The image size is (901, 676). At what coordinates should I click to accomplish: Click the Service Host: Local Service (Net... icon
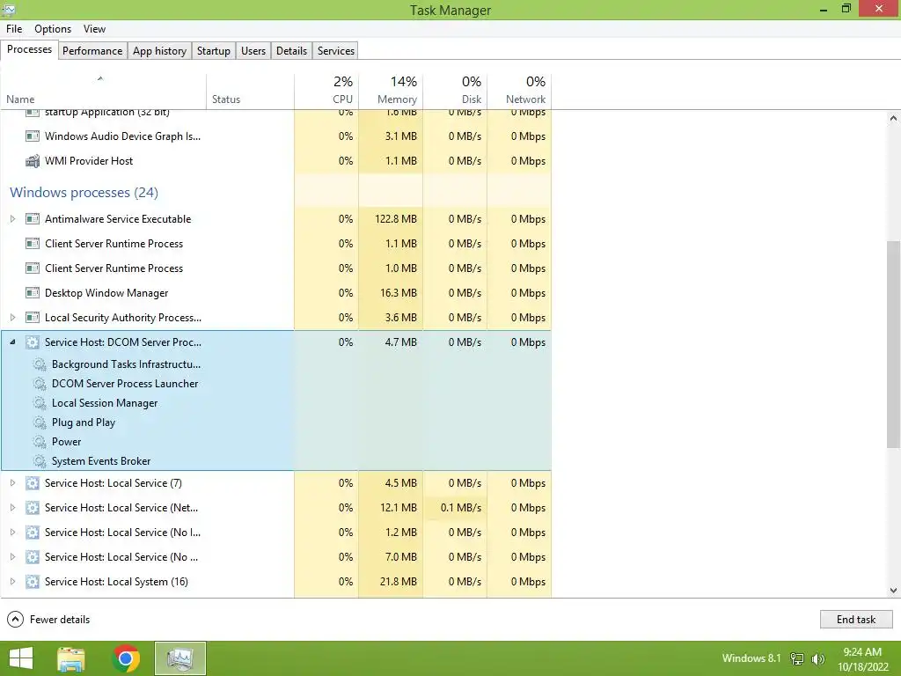33,508
